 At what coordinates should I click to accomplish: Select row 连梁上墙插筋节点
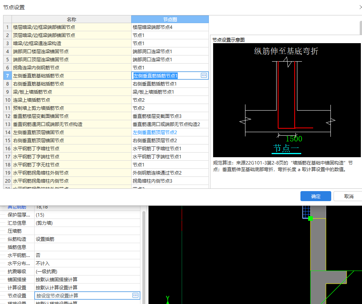click(71, 100)
